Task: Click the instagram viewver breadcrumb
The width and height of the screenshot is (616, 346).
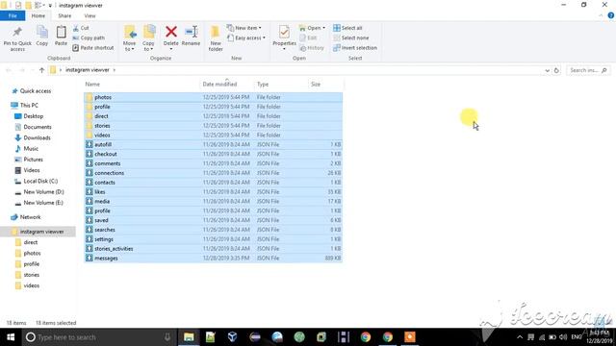Action: [88, 70]
